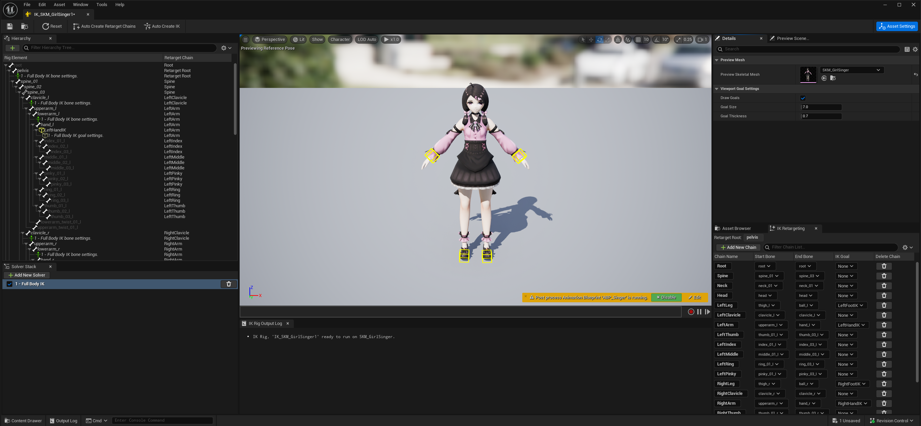Screen dimensions: 921x426
Task: Open camera speed setting in viewport
Action: 703,40
